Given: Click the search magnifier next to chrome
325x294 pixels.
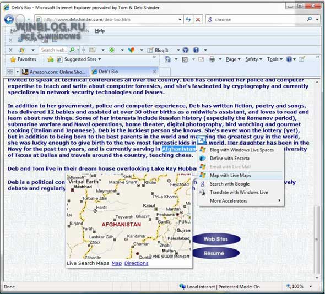Looking at the screenshot, I should point(309,19).
